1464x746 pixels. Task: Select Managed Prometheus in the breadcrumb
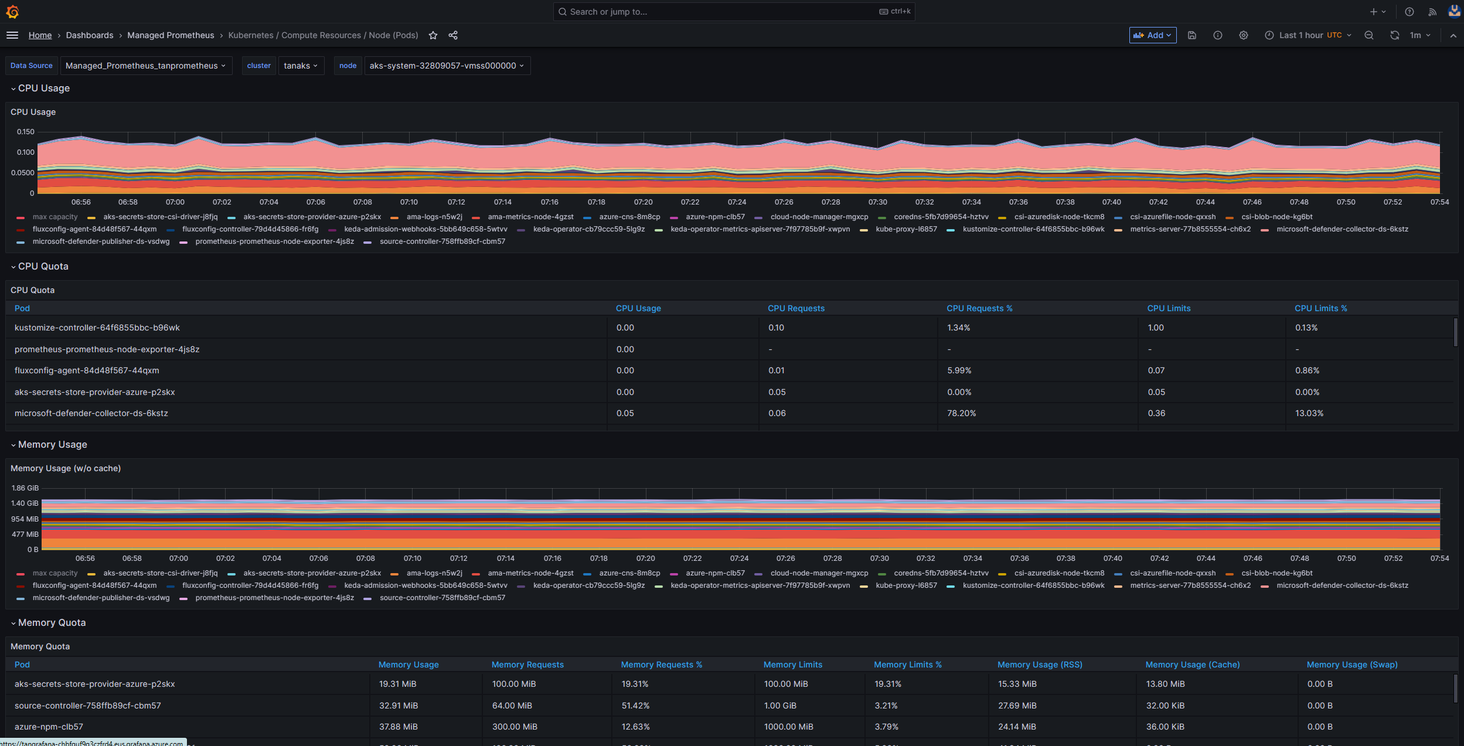(x=171, y=35)
